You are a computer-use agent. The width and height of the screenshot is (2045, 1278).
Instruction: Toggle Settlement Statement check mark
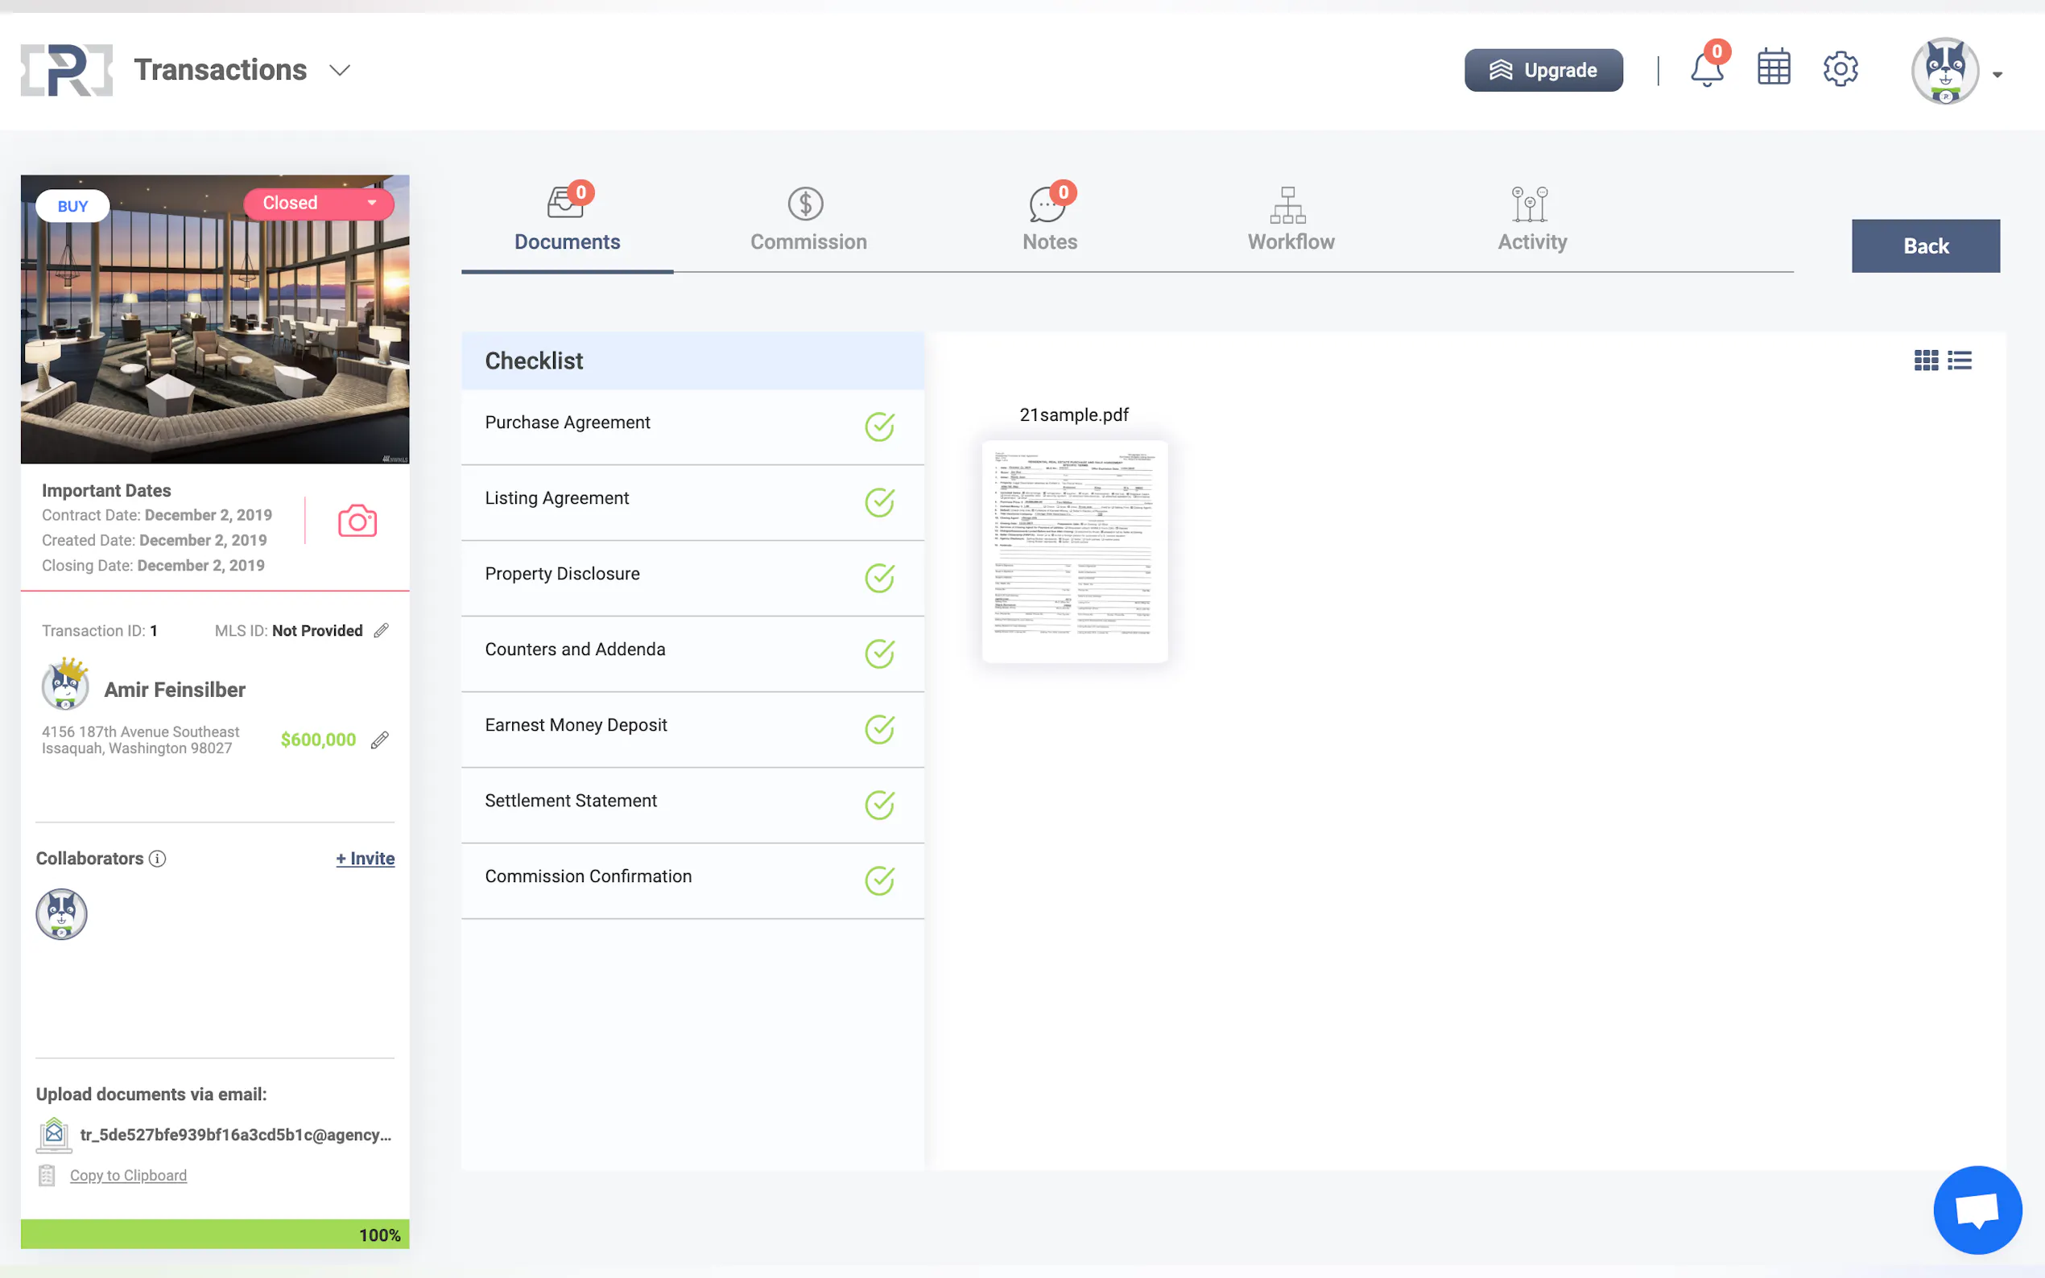point(879,805)
